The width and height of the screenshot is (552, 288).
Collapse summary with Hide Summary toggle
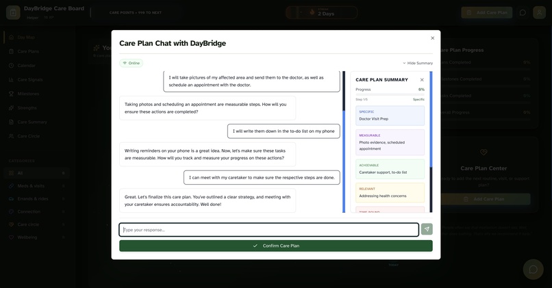[x=418, y=63]
